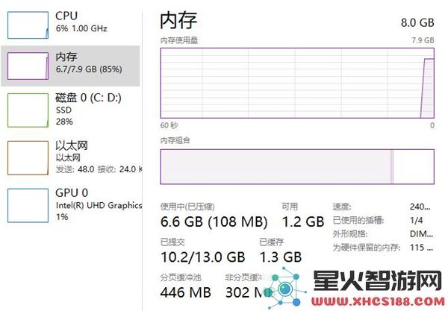Screen dimensions: 448x311
Task: Click the 为硬件保留的内存 label
Action: 366,248
